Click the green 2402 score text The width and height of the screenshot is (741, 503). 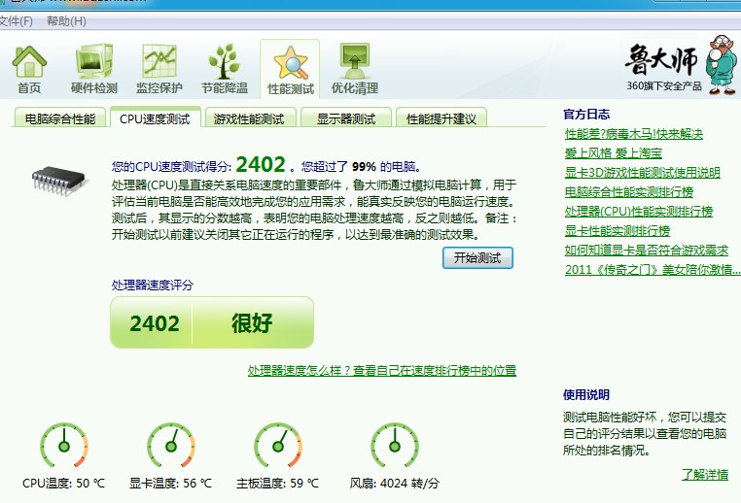point(261,165)
